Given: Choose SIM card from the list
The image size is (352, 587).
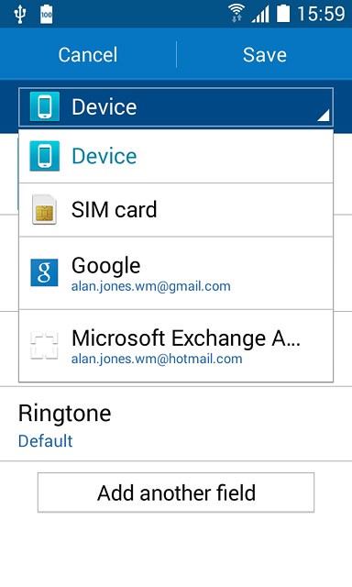Looking at the screenshot, I should tap(176, 210).
